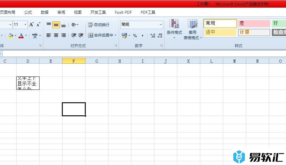Select column H header
Image resolution: width=286 pixels, height=165 pixels.
click(120, 61)
